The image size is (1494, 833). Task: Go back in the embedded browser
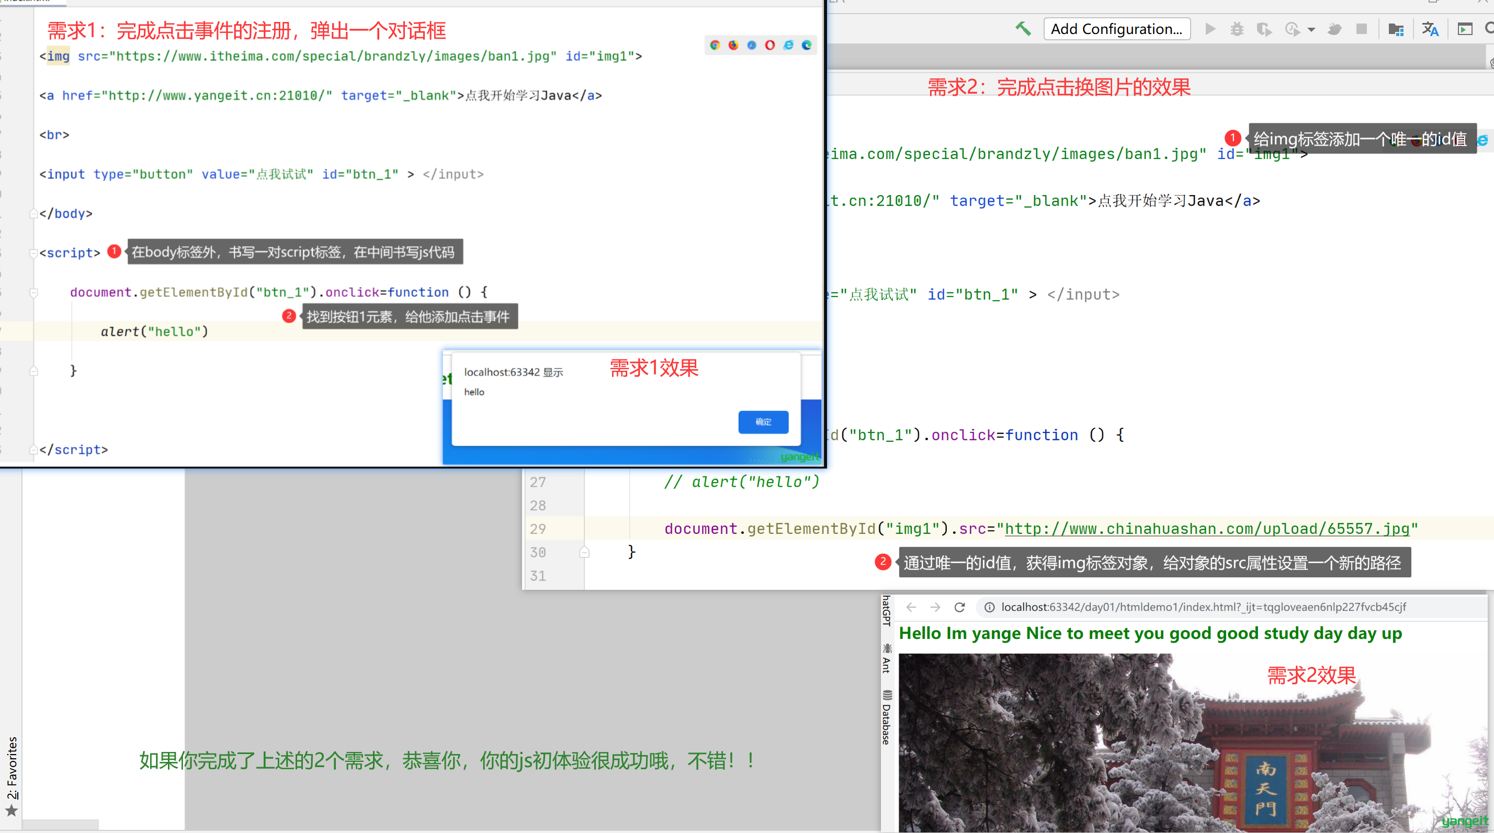[x=911, y=607]
